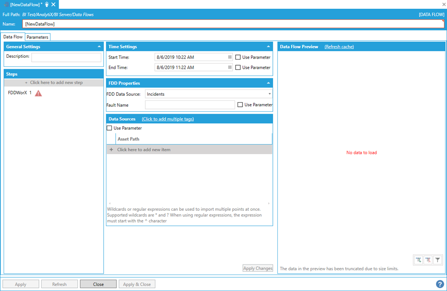
Task: Click the red warning icon beside FDDWorX step
Action: (x=39, y=93)
